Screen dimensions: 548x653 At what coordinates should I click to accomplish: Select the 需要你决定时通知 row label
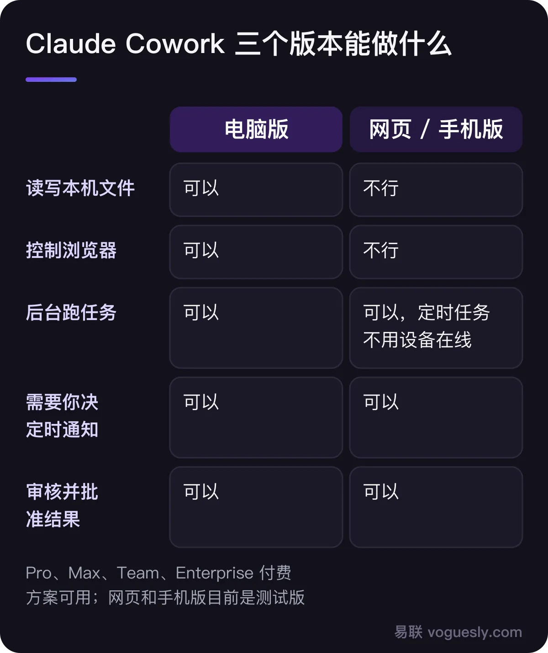[x=62, y=416]
